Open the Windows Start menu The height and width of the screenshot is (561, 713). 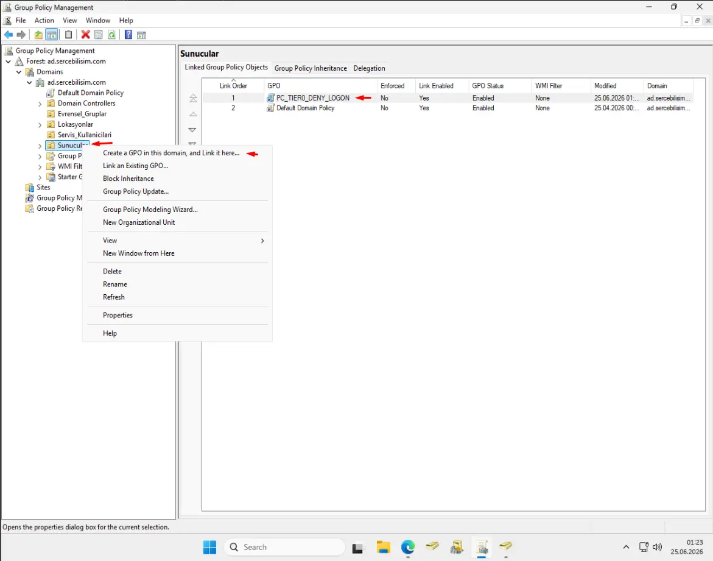pos(209,547)
